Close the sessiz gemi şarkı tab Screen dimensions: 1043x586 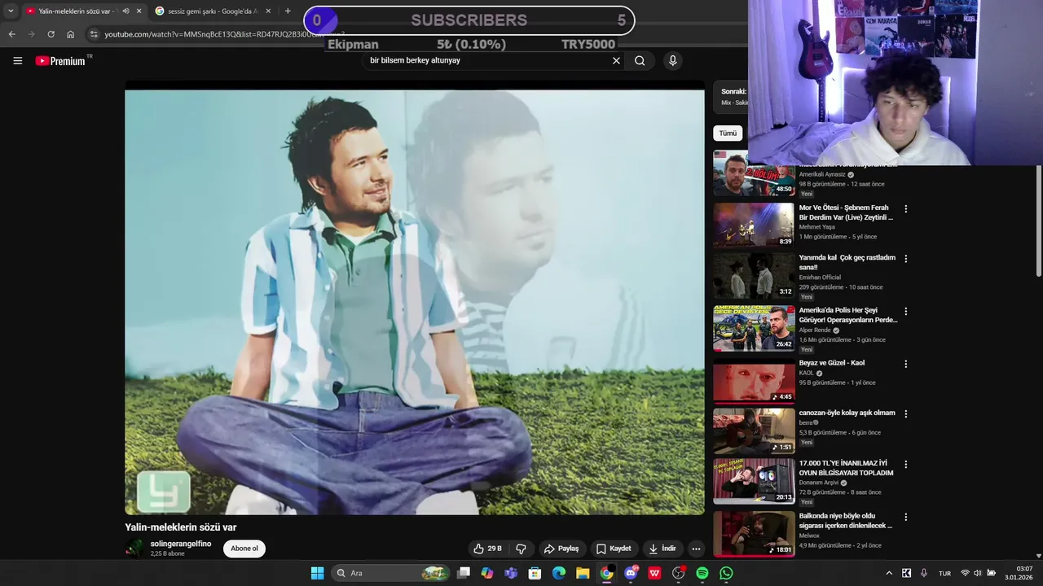(268, 11)
